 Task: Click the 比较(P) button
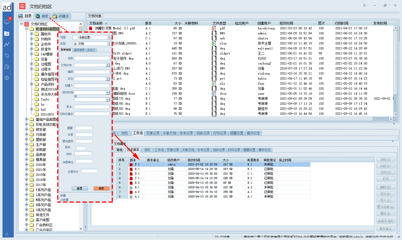(x=386, y=166)
